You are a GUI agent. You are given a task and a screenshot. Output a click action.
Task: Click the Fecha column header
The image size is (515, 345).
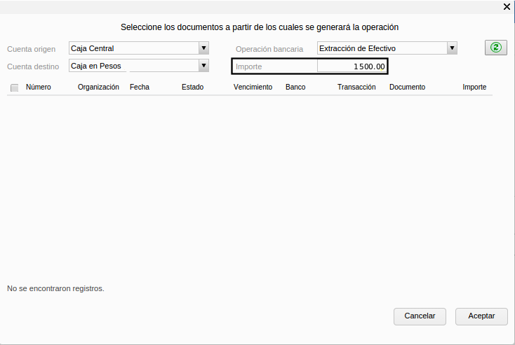click(140, 87)
